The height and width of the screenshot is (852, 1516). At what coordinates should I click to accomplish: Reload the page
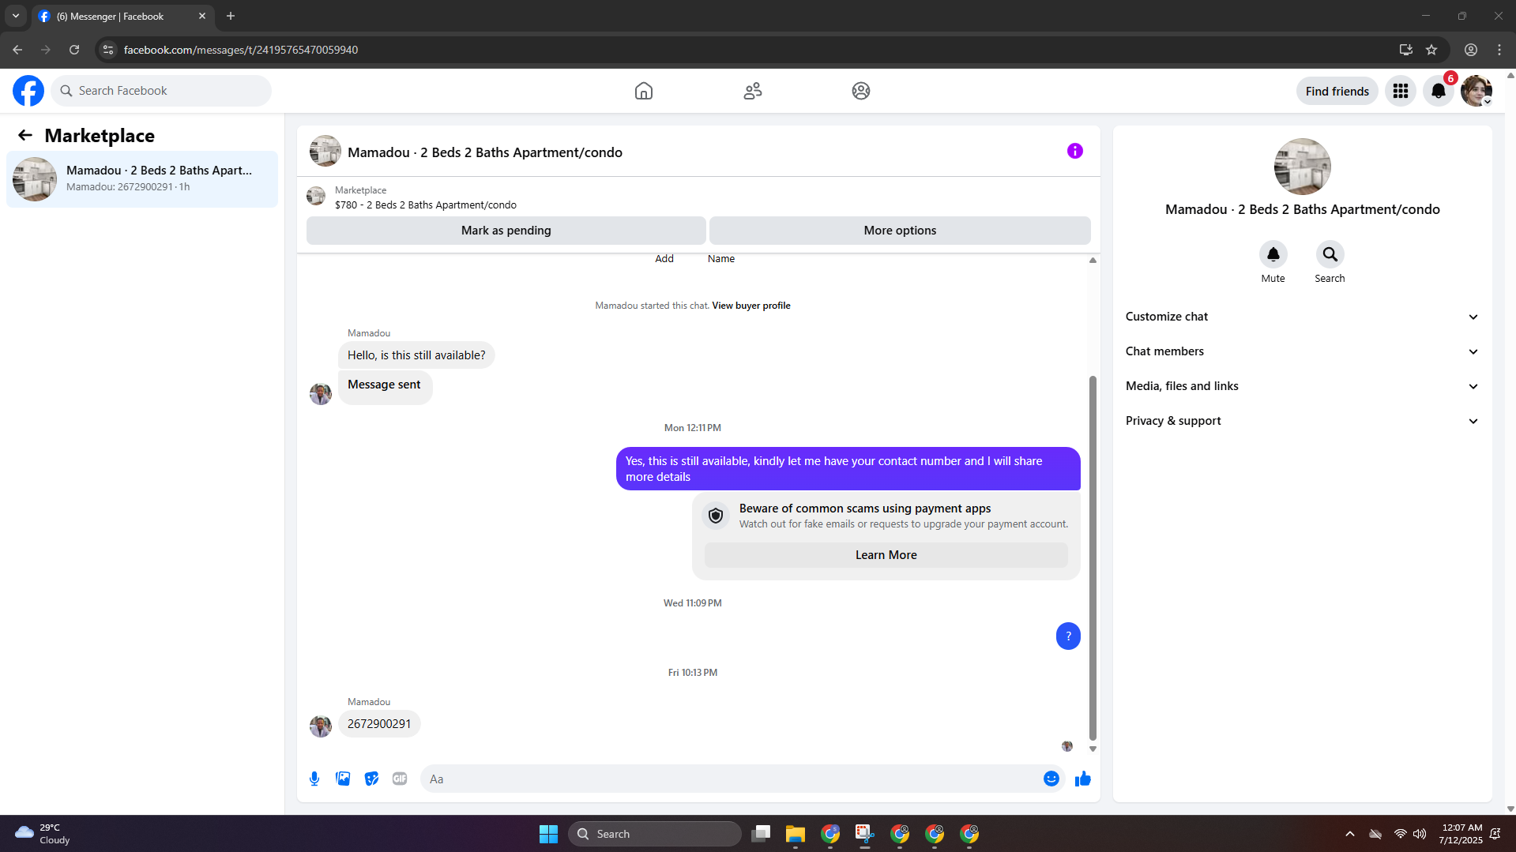74,50
